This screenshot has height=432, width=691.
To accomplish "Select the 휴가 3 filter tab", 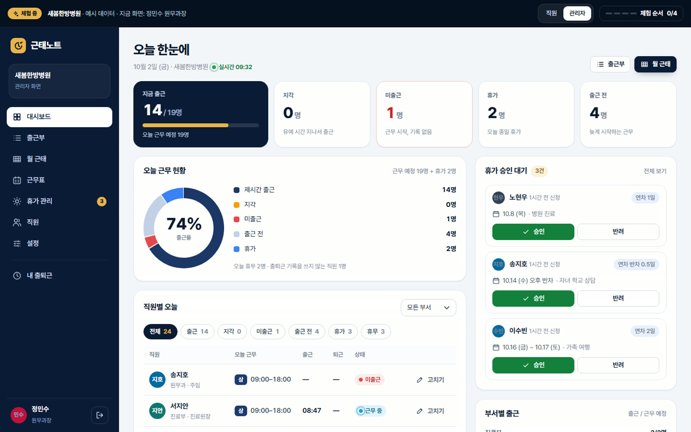I will pyautogui.click(x=343, y=331).
